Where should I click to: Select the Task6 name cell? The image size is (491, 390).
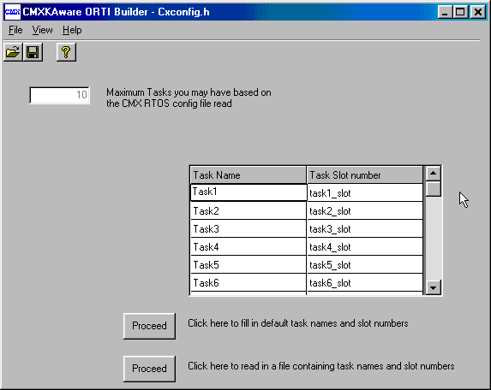[x=248, y=282]
